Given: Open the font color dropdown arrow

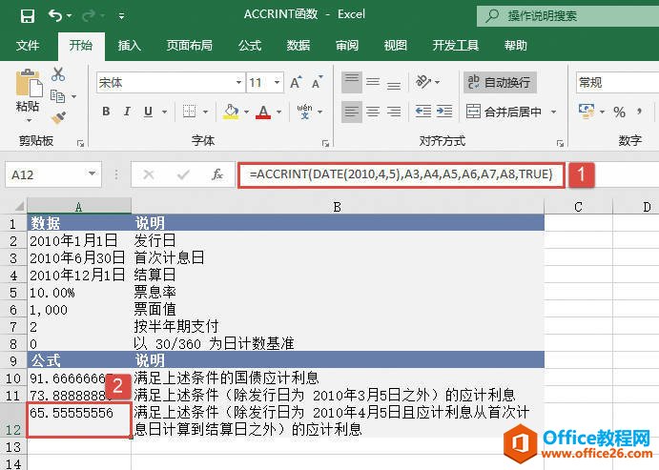Looking at the screenshot, I should tap(279, 112).
